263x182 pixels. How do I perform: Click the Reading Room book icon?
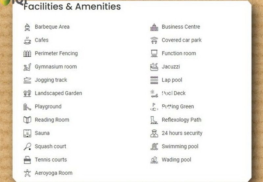point(27,120)
